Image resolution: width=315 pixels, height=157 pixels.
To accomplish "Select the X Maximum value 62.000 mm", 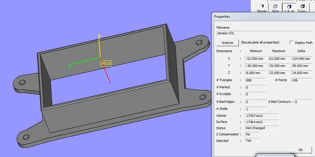I will tap(279, 59).
